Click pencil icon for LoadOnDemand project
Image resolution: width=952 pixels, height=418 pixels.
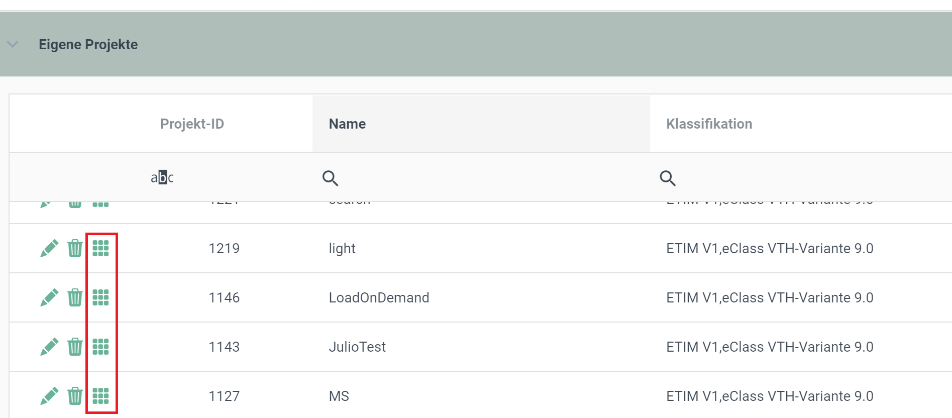[49, 297]
